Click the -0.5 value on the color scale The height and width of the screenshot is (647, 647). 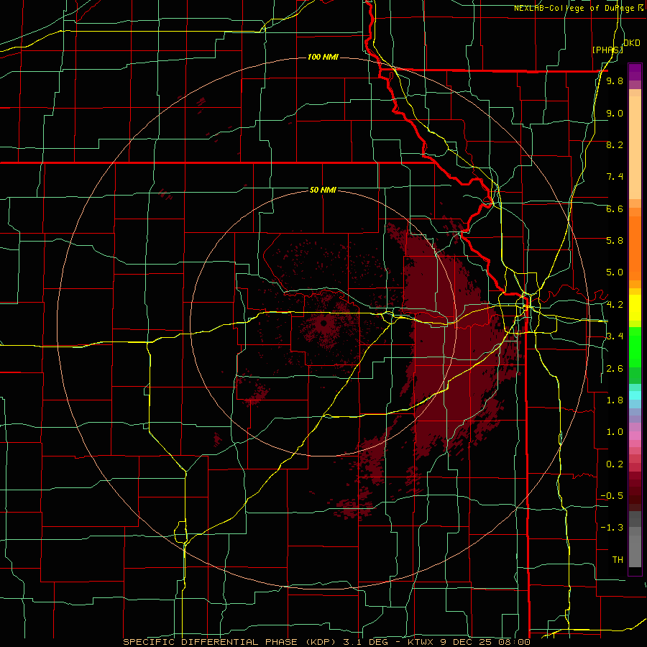click(612, 495)
